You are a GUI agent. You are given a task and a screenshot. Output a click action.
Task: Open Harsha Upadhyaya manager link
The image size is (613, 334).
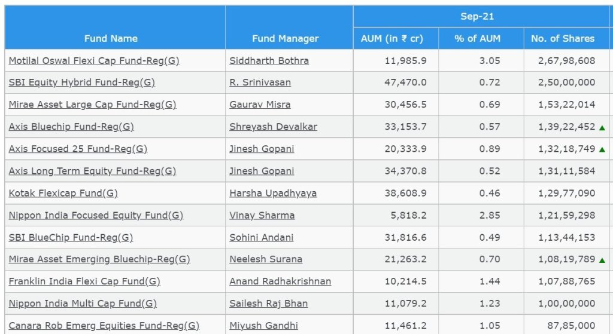[273, 193]
